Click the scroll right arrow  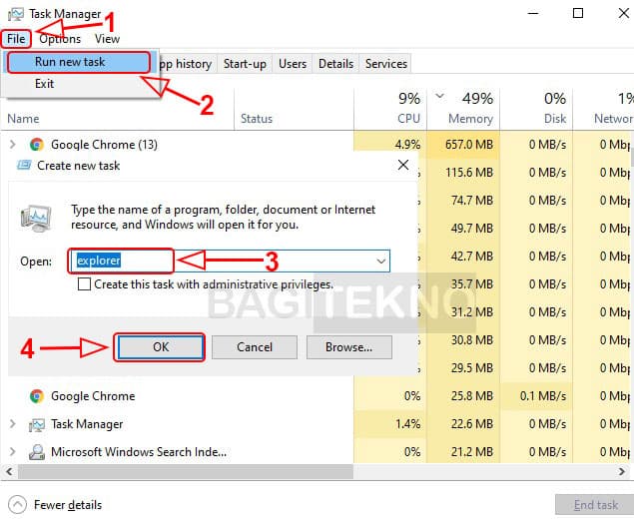click(622, 472)
